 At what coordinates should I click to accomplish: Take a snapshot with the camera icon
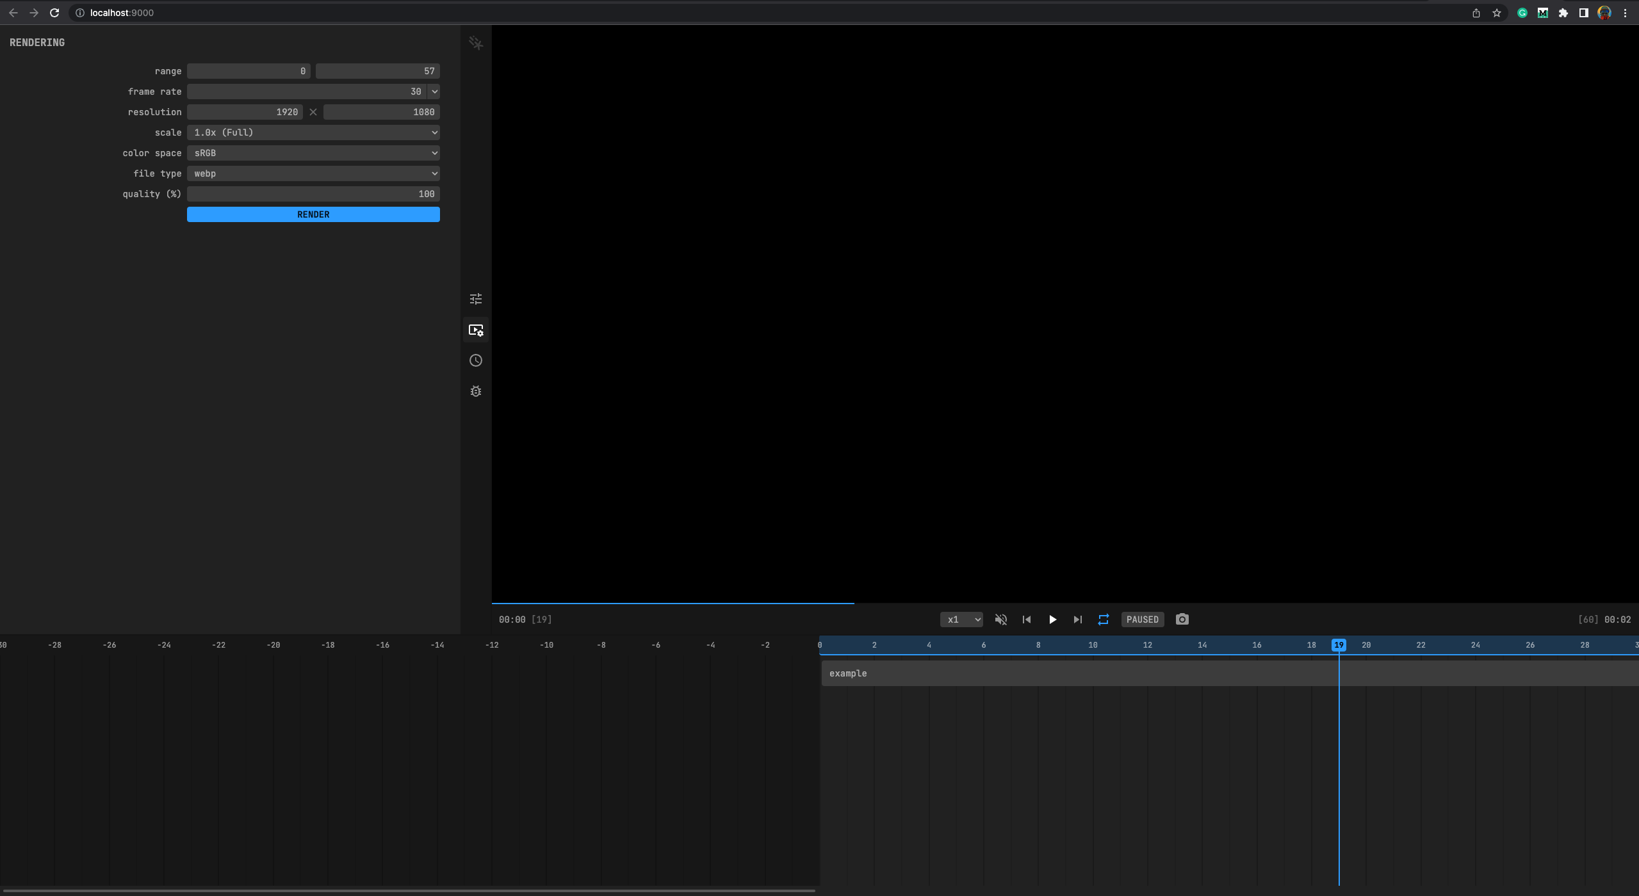pyautogui.click(x=1181, y=619)
